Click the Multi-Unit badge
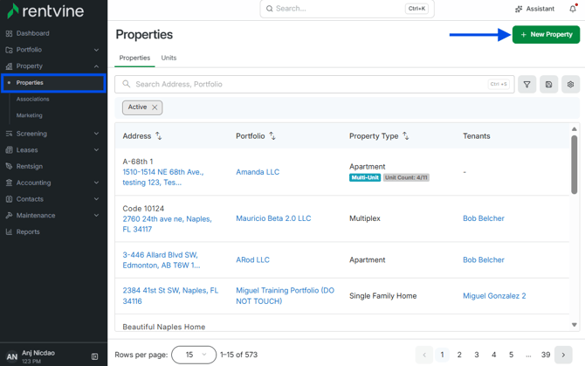This screenshot has width=585, height=366. pyautogui.click(x=365, y=177)
